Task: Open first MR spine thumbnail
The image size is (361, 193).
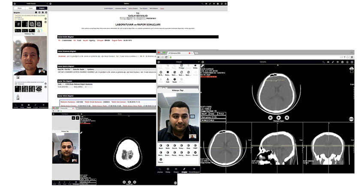Action: 18,89
